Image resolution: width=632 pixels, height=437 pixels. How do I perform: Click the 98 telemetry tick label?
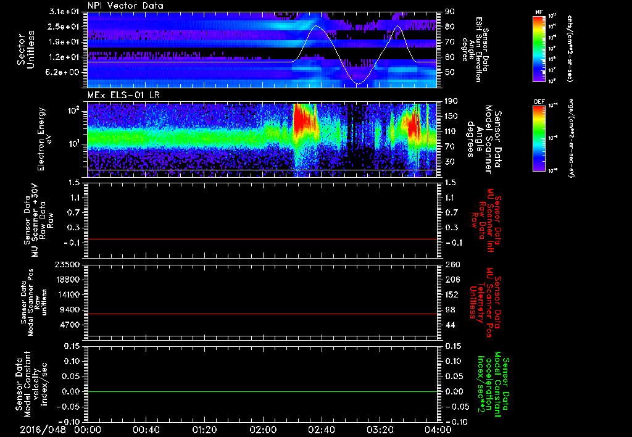(449, 310)
